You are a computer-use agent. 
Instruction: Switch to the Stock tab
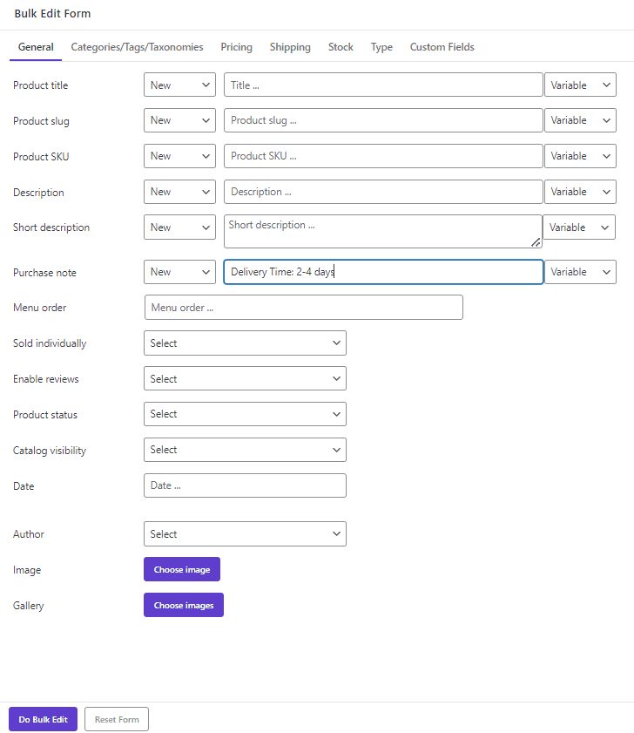click(x=341, y=47)
